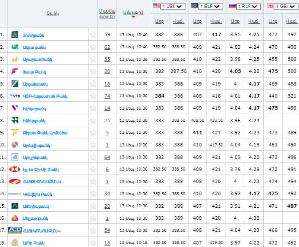Sort by USD buy rate column
The width and height of the screenshot is (299, 247).
tap(159, 21)
